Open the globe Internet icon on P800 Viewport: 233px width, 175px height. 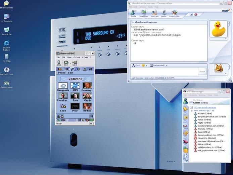78,69
